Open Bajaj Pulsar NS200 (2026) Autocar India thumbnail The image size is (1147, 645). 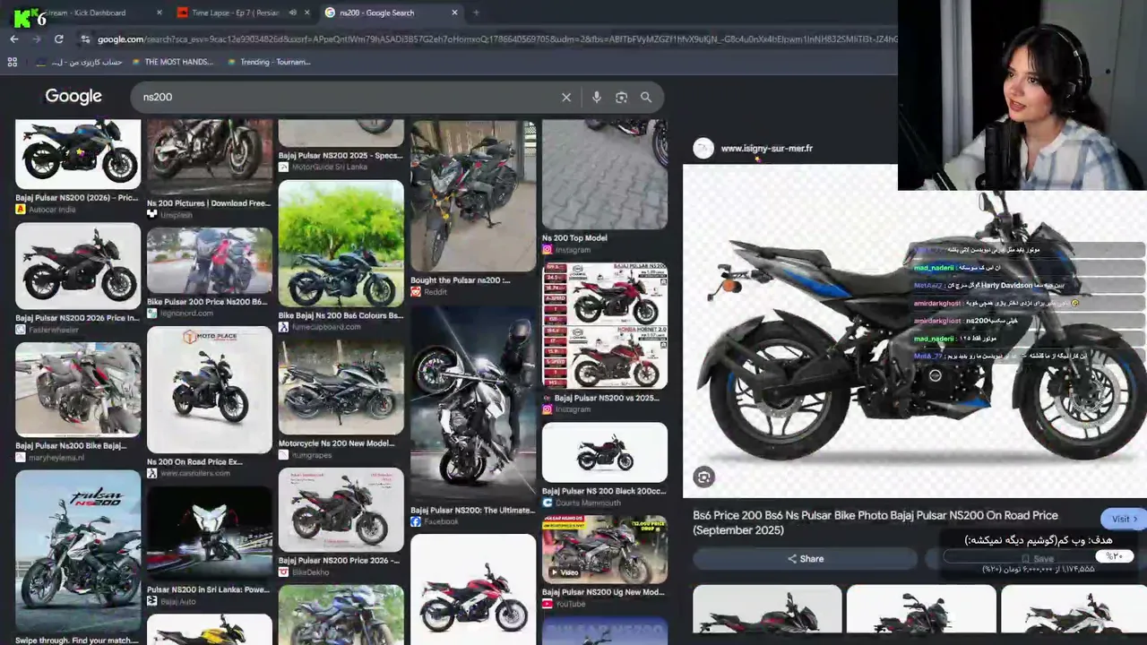click(78, 154)
